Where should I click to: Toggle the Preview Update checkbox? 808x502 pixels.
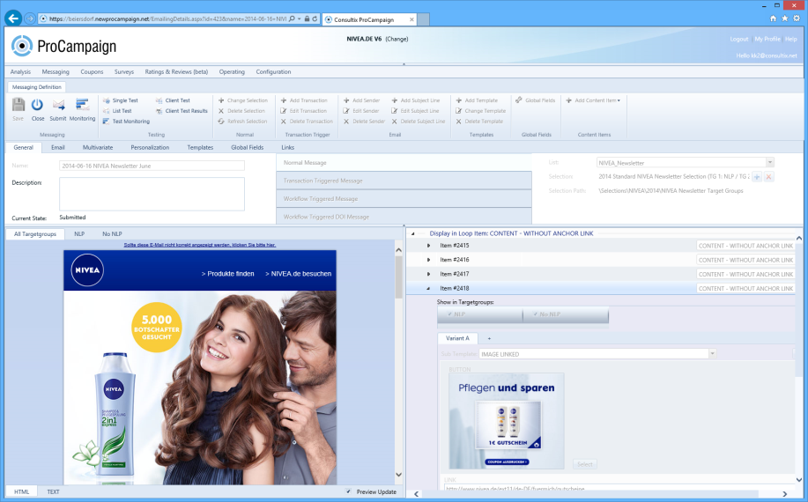point(349,491)
